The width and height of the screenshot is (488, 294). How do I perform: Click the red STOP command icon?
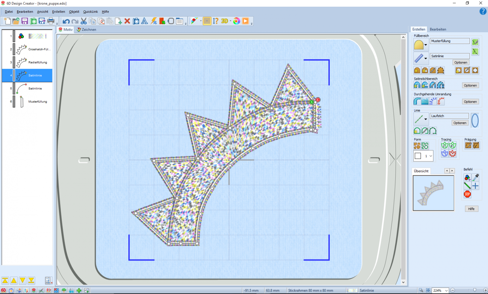tap(467, 194)
